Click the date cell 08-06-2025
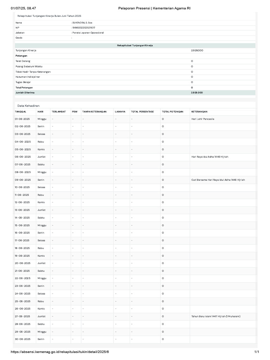The width and height of the screenshot is (270, 360). click(x=23, y=172)
